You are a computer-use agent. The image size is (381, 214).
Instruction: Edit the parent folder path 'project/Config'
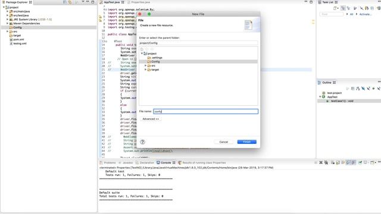(198, 43)
